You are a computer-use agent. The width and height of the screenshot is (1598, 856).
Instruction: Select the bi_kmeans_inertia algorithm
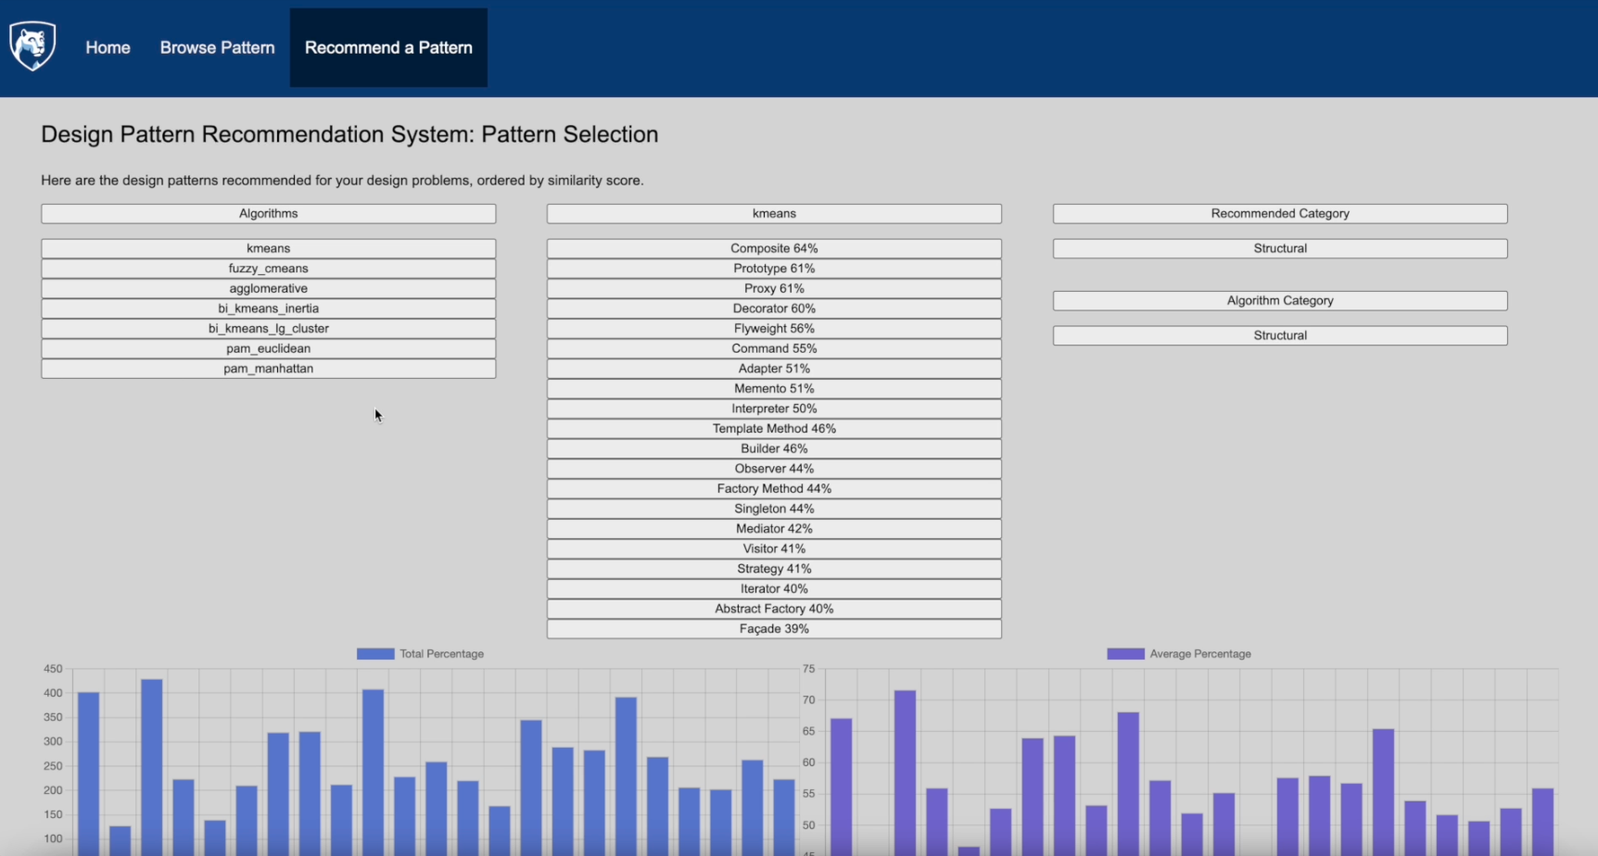coord(268,308)
